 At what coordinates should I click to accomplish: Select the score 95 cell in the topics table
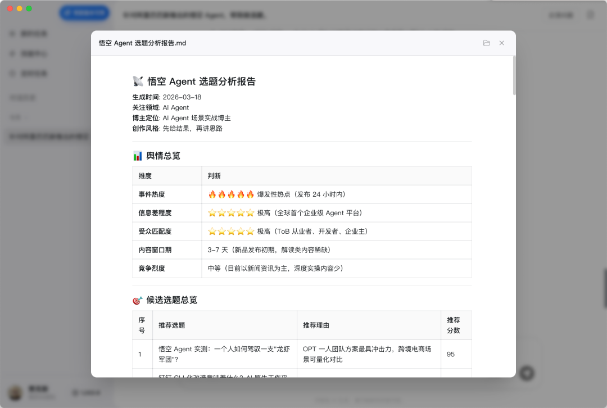(451, 355)
